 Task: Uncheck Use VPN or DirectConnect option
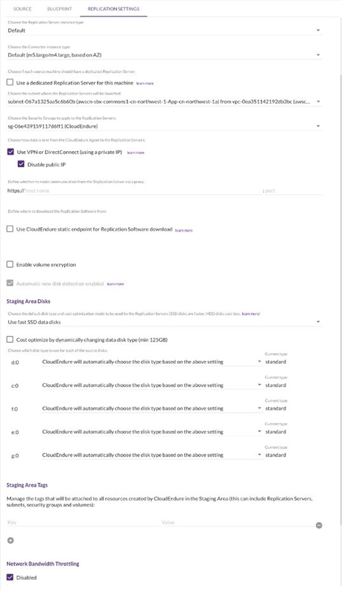pyautogui.click(x=11, y=152)
